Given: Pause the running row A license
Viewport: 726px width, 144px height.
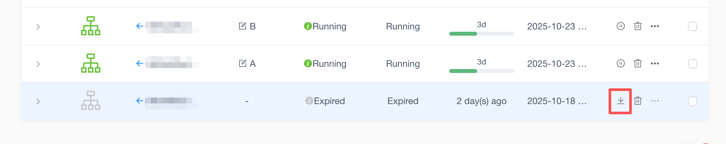Looking at the screenshot, I should [x=620, y=63].
